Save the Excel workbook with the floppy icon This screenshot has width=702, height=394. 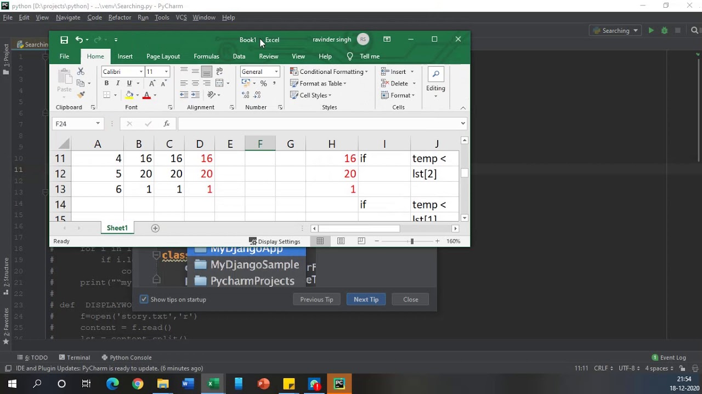point(64,39)
